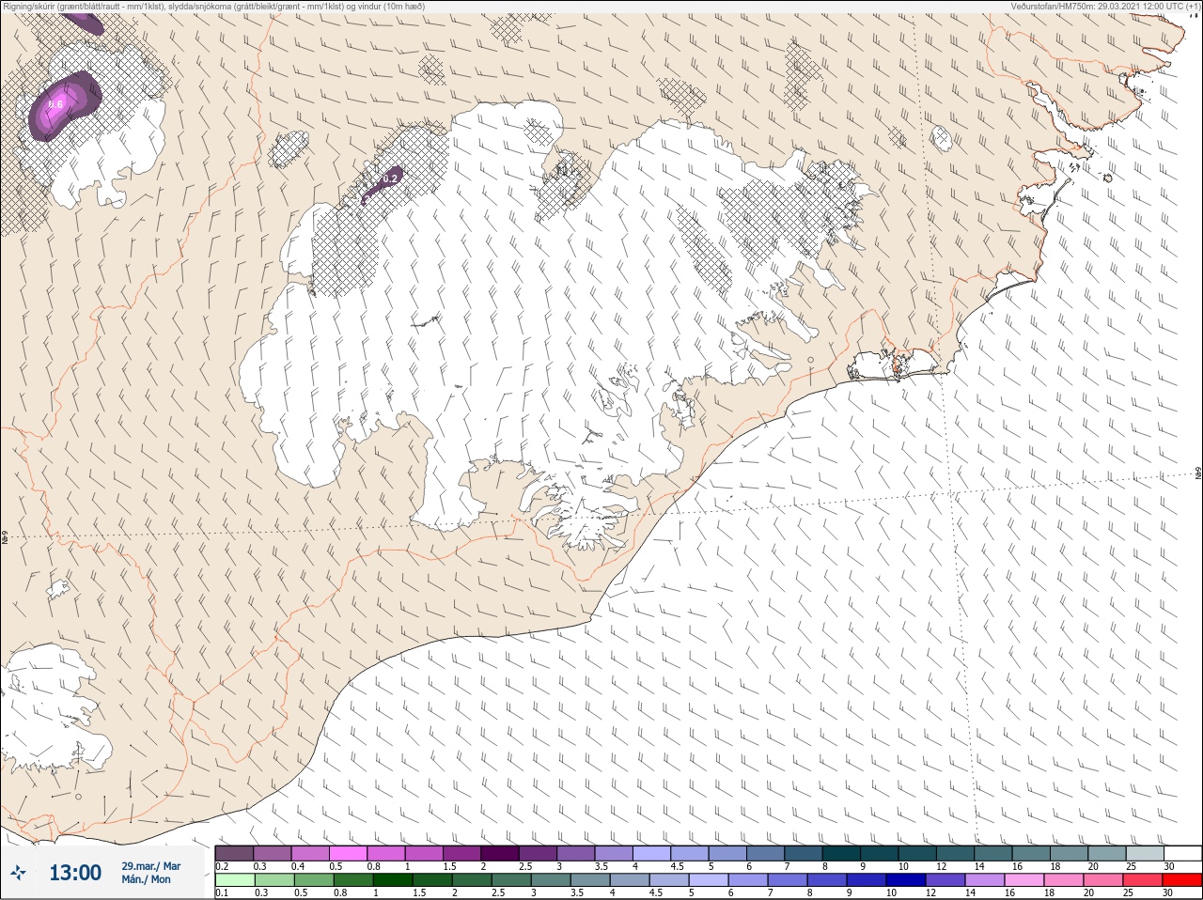The image size is (1203, 900).
Task: Click the Veðurstofan logo icon beside 13:00
Action: 18,873
